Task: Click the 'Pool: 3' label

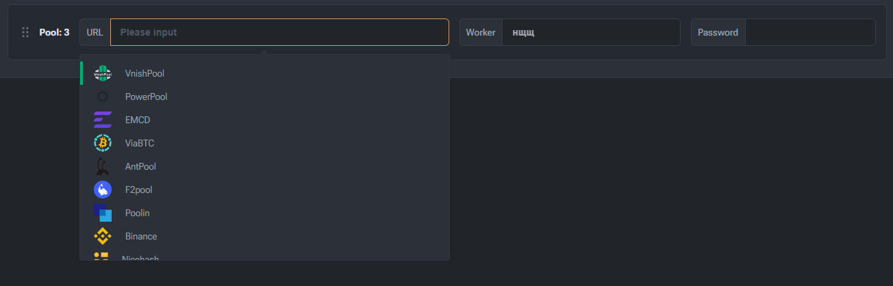Action: (x=54, y=32)
